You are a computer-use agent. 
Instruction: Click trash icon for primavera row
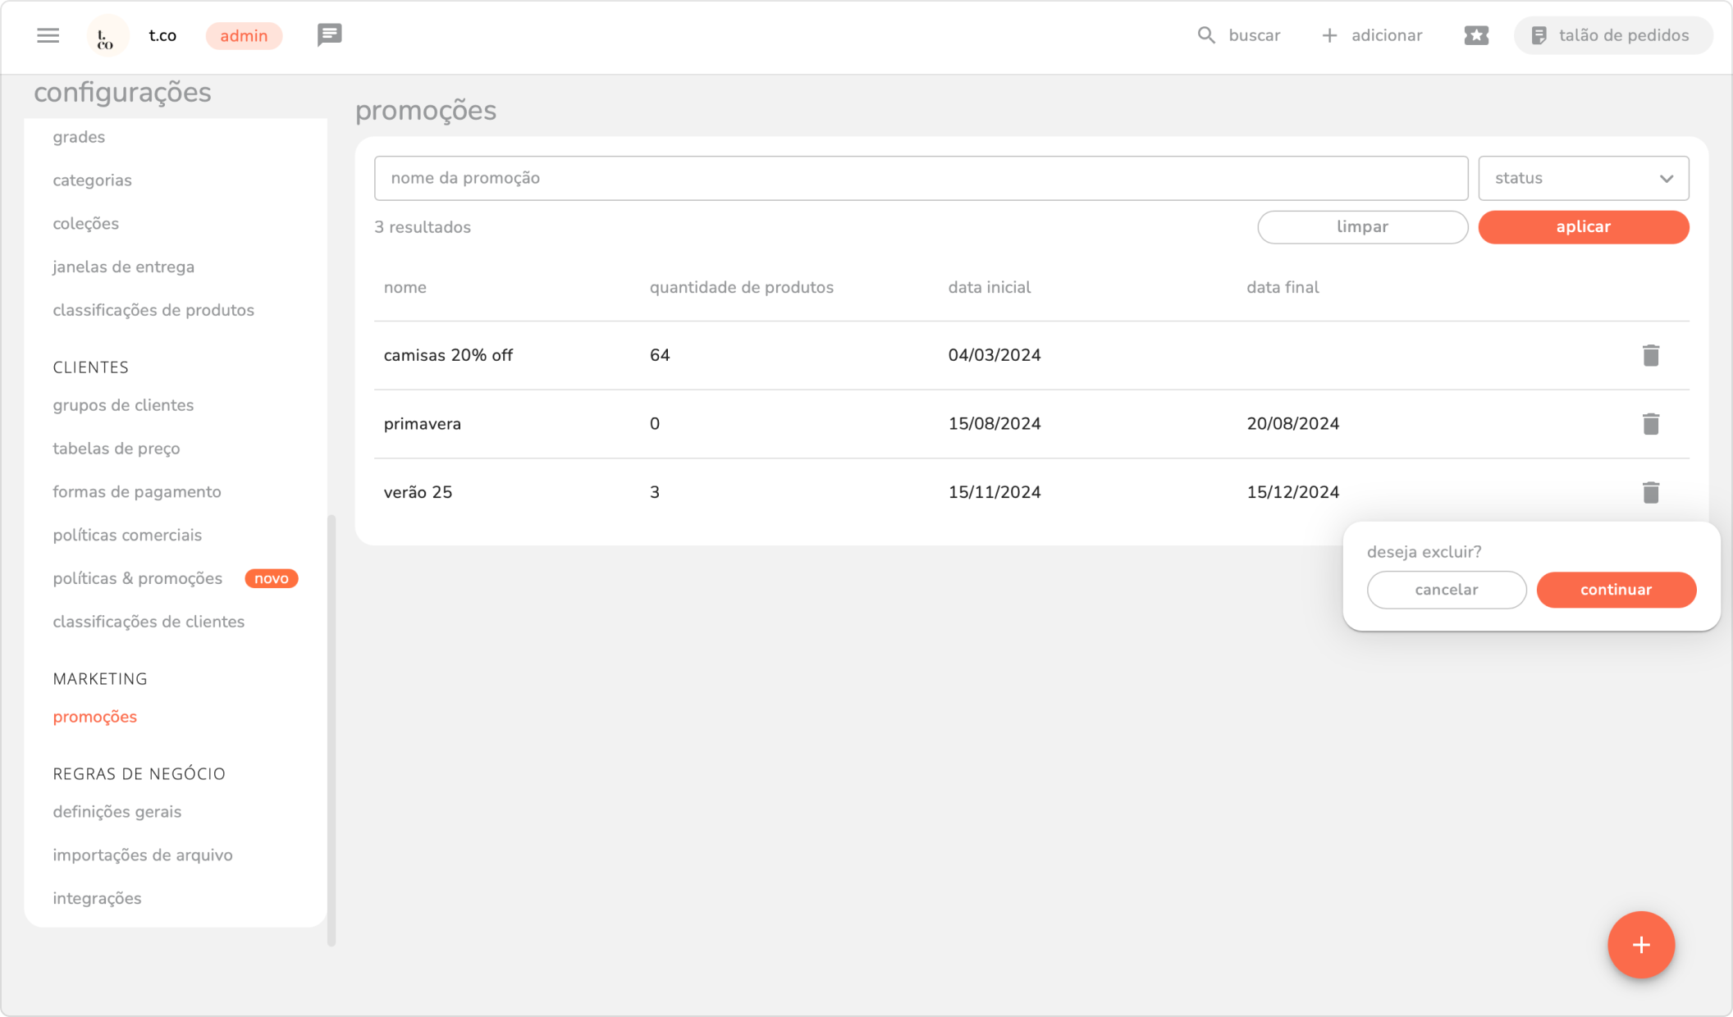(x=1650, y=424)
